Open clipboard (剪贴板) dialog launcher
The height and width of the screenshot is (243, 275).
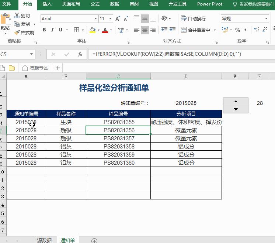click(36, 42)
